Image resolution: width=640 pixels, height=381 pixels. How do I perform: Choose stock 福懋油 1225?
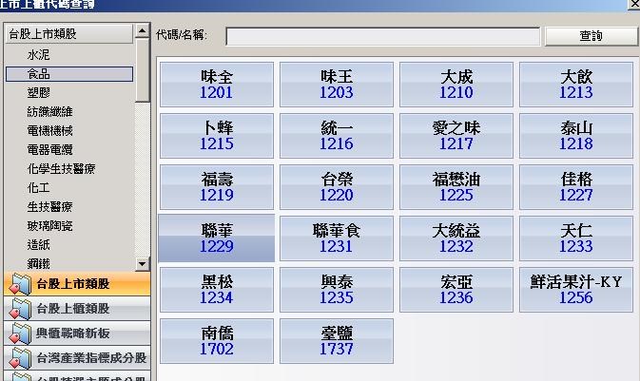[456, 187]
